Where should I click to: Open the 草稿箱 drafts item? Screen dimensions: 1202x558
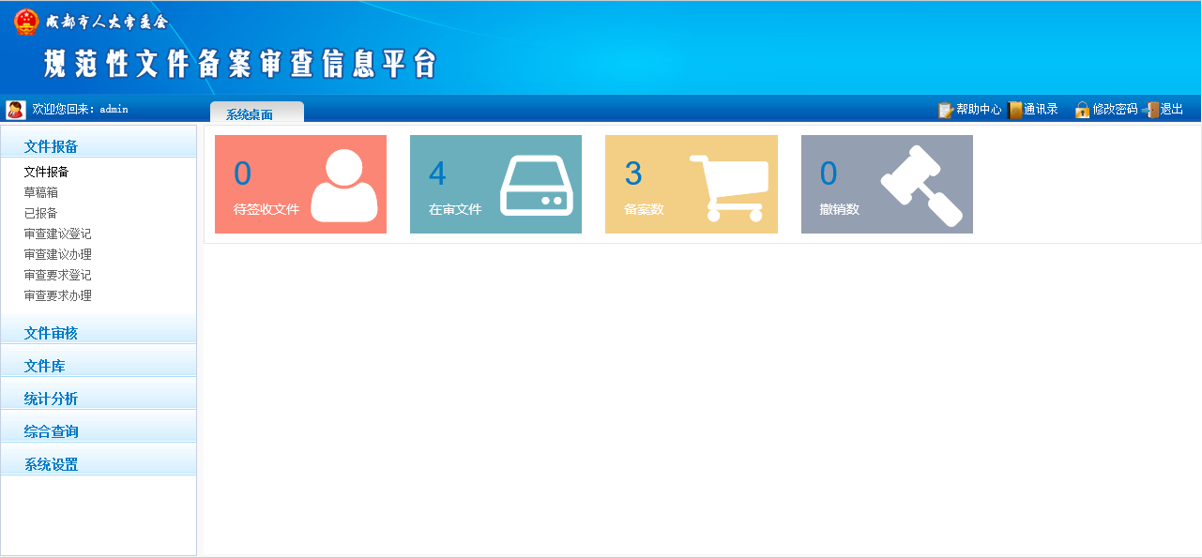(40, 193)
